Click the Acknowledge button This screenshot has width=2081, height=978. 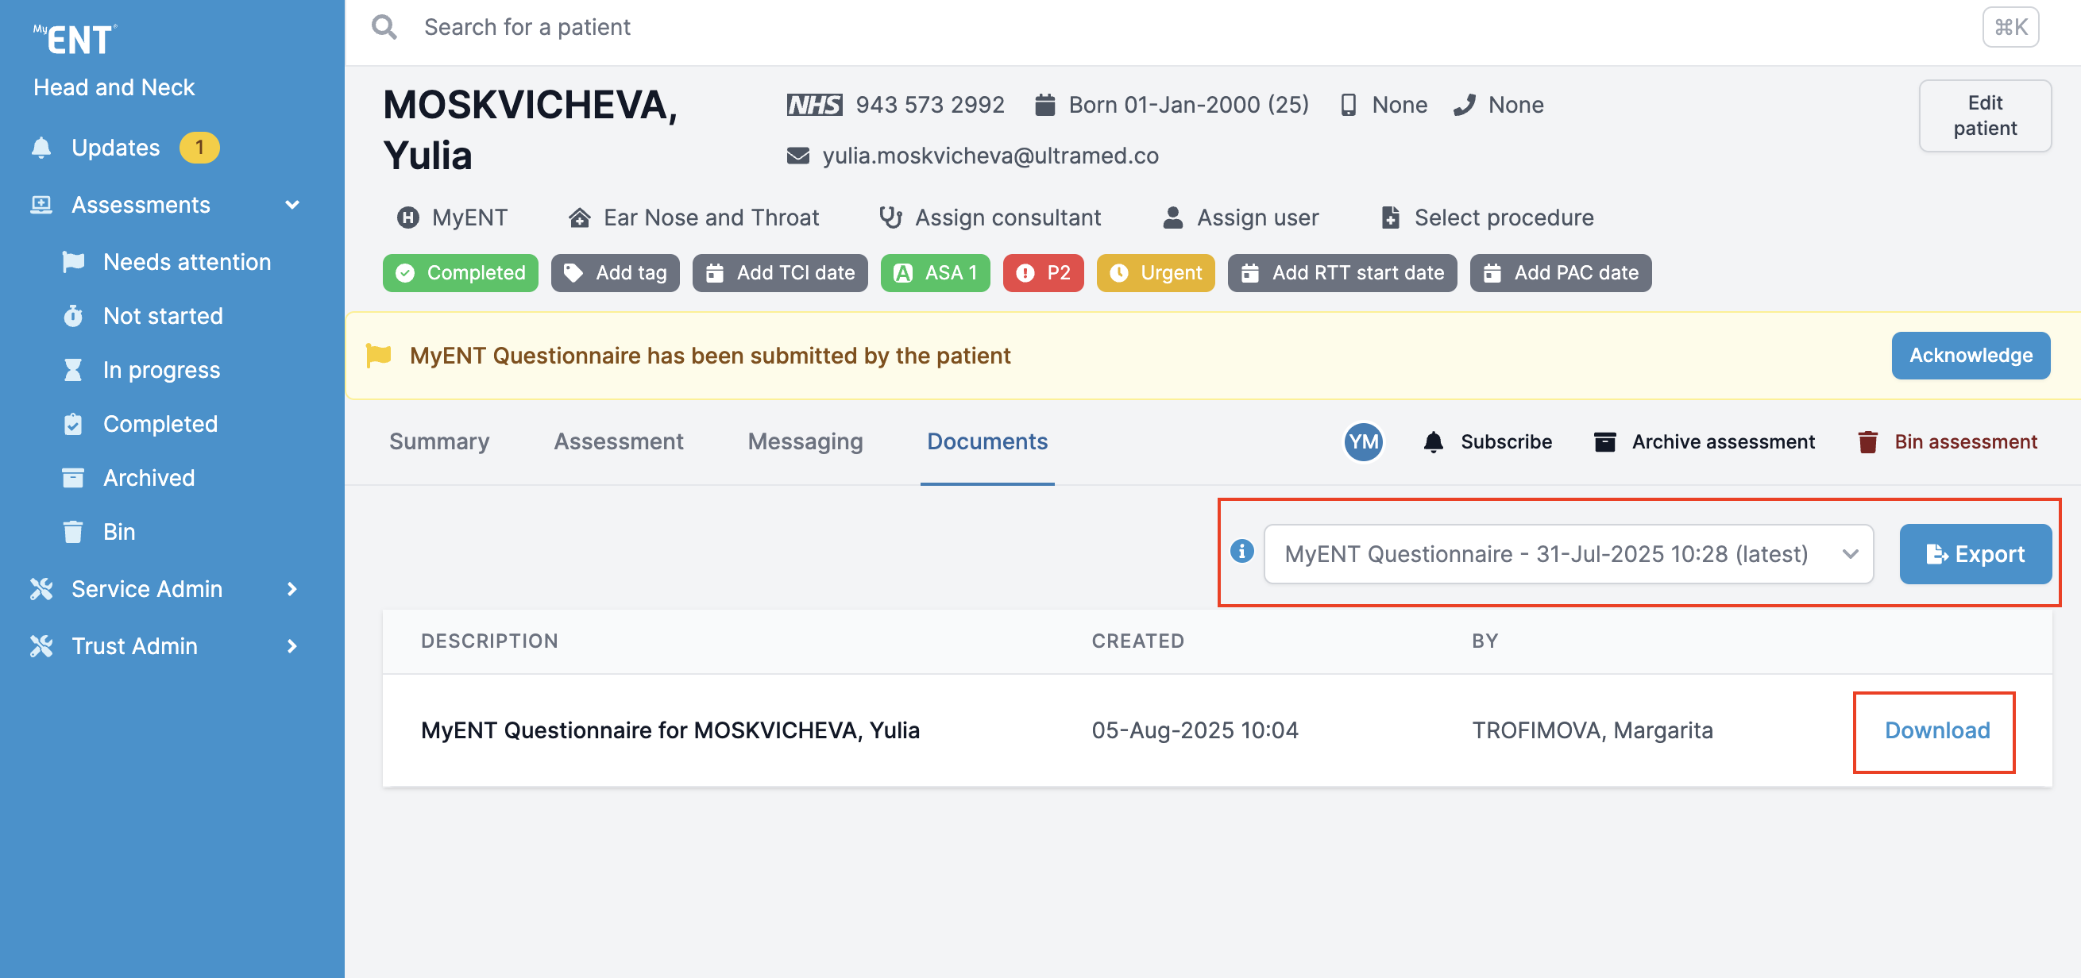[1970, 356]
